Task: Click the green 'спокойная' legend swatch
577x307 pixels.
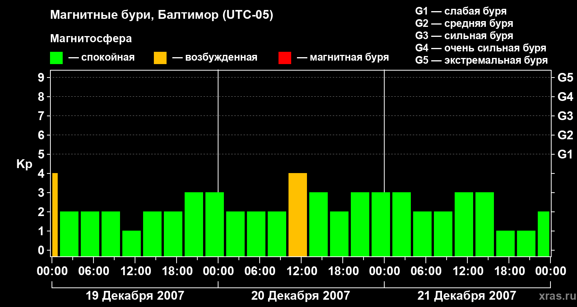Action: click(56, 58)
